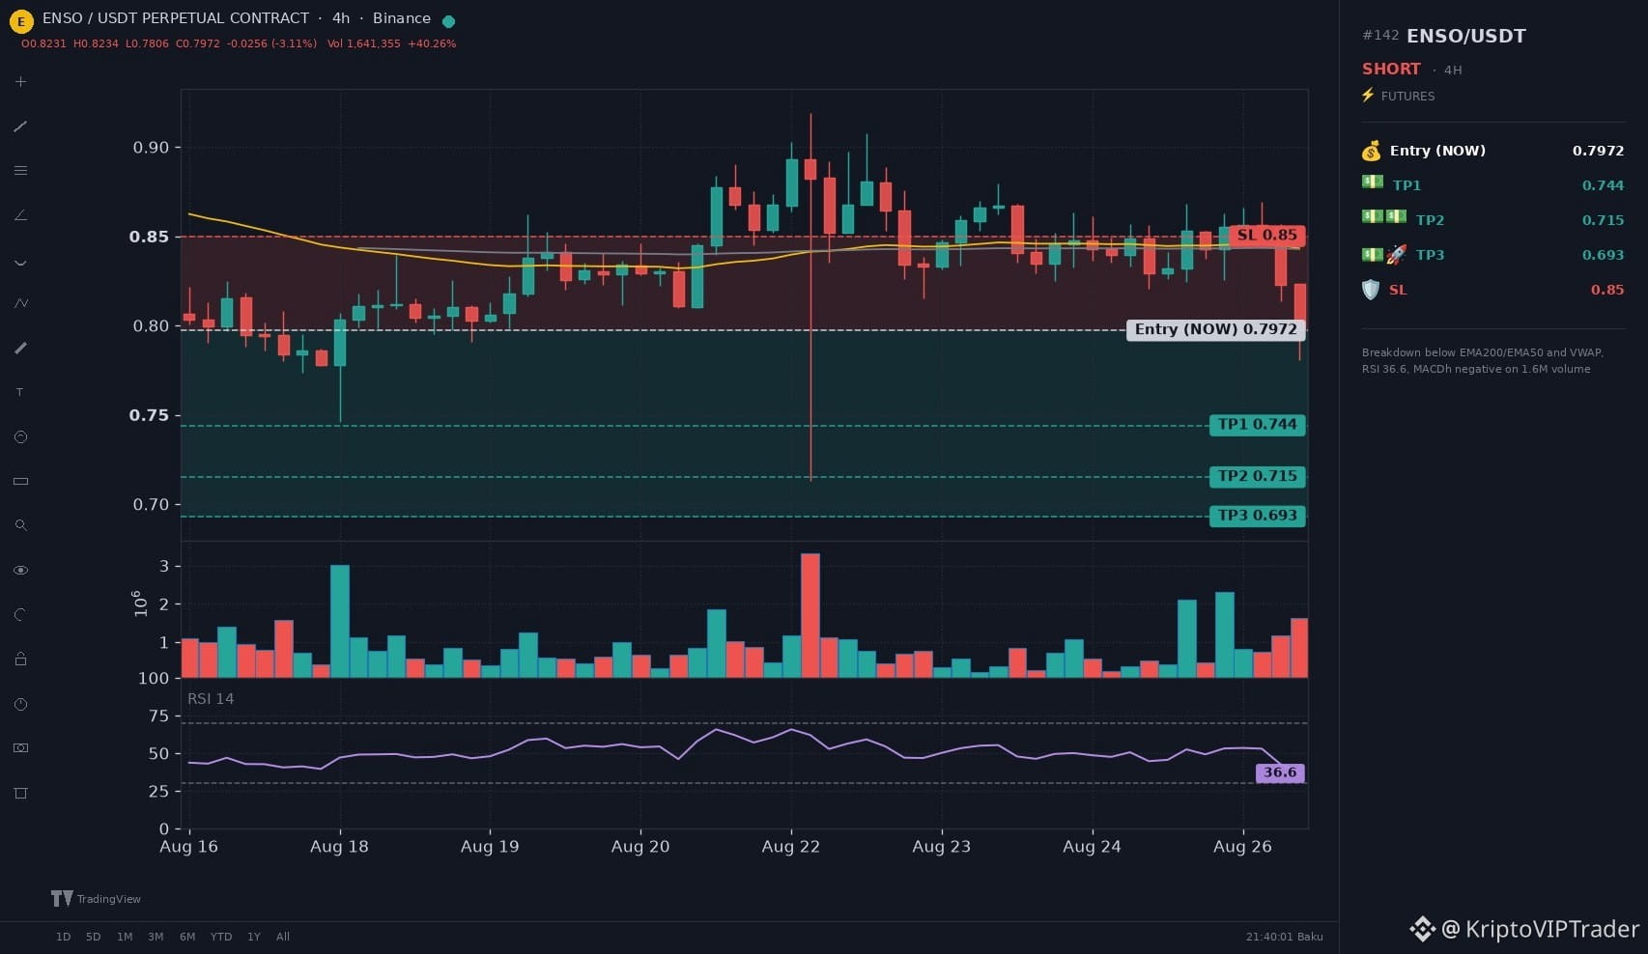Select the thick brush marker tool
This screenshot has width=1648, height=954.
coord(20,348)
